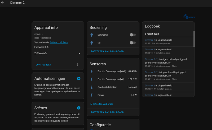Click the CONFIGUREER button

click(43, 65)
